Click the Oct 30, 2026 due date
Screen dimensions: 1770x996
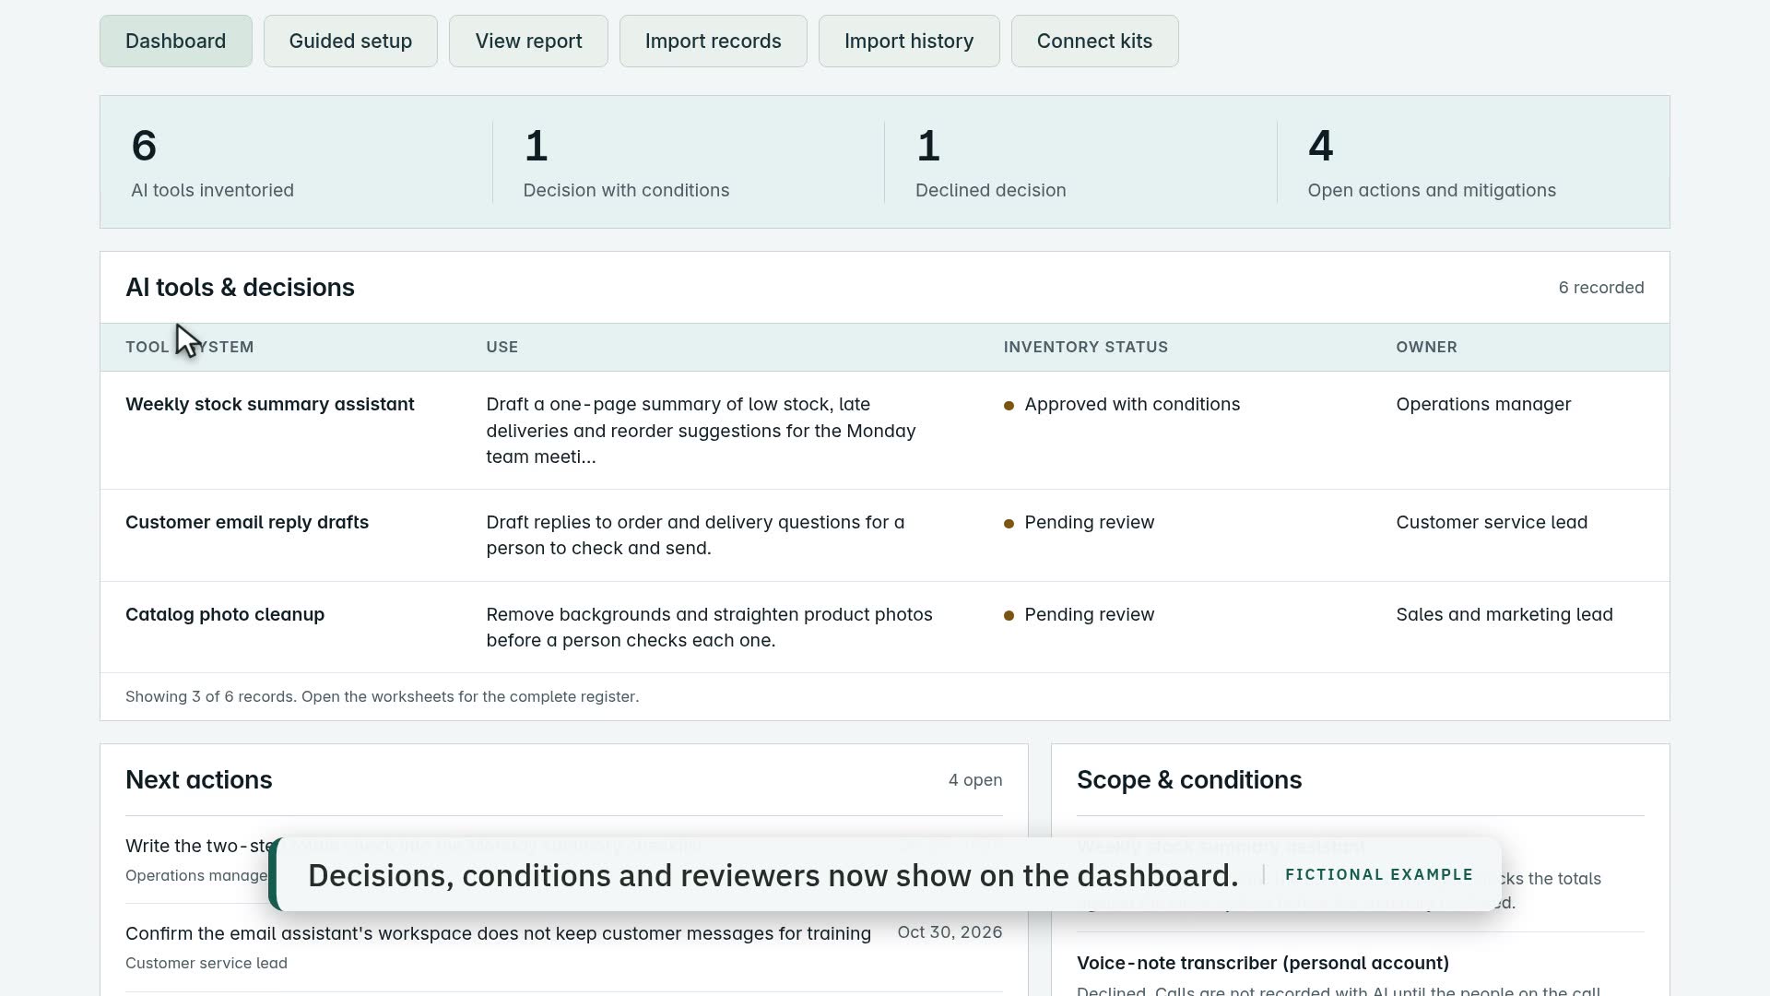click(950, 932)
